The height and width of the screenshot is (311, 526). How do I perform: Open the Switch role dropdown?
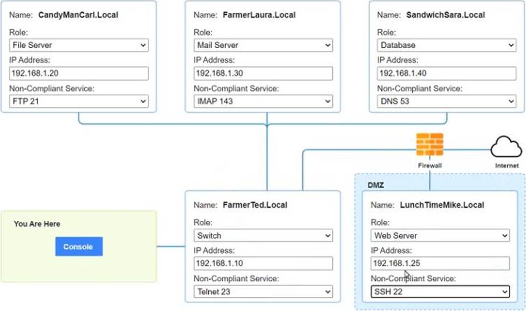point(263,235)
